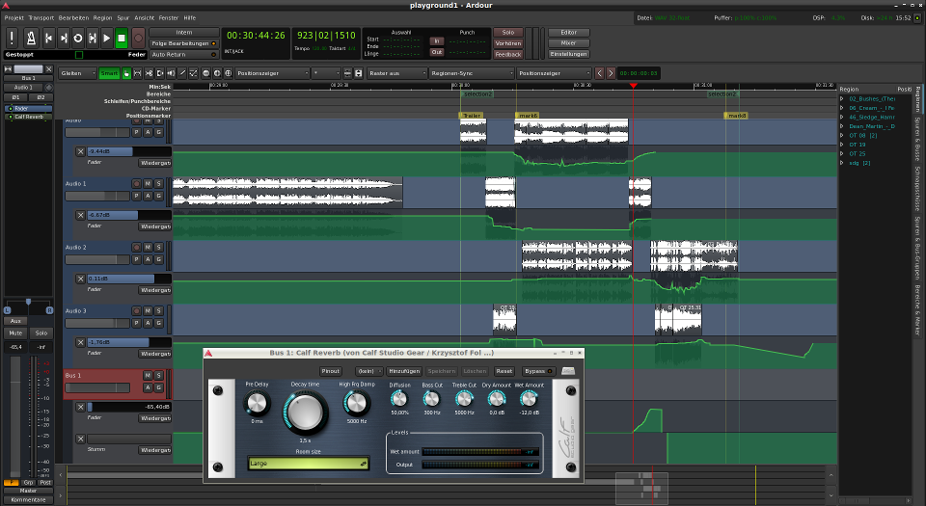This screenshot has height=506, width=926.
Task: Open the Bearbeiten menu
Action: pos(73,17)
